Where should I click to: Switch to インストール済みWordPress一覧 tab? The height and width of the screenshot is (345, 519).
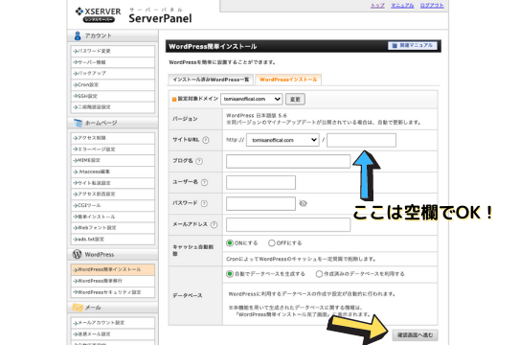tap(211, 80)
